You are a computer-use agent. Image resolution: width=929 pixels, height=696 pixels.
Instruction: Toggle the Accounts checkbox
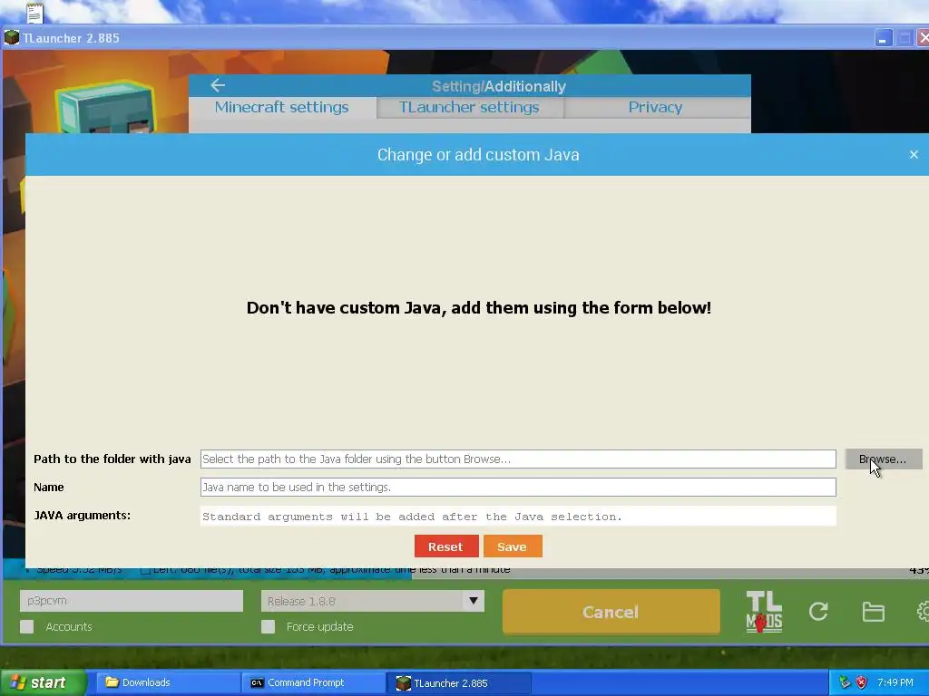point(26,627)
